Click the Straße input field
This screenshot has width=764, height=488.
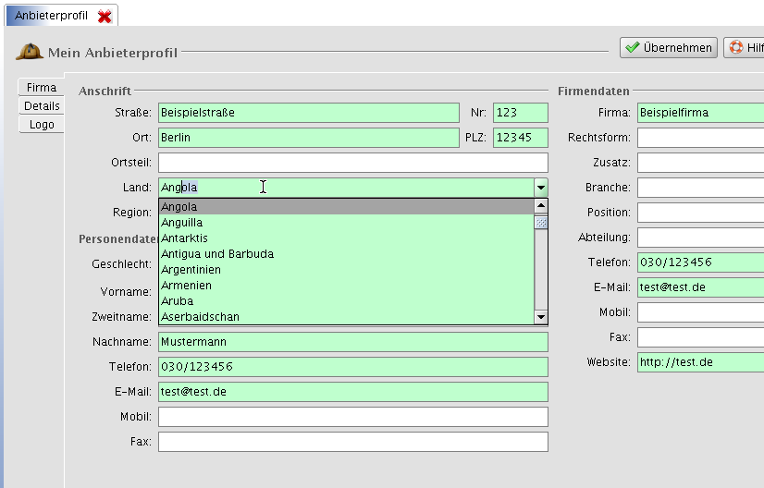309,113
